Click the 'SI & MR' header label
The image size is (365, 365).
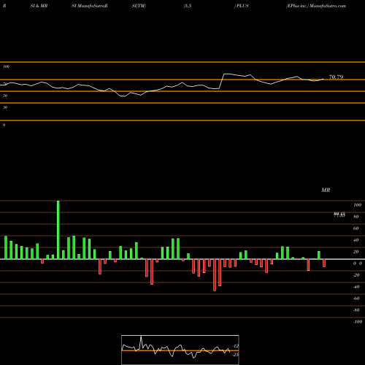(x=39, y=6)
